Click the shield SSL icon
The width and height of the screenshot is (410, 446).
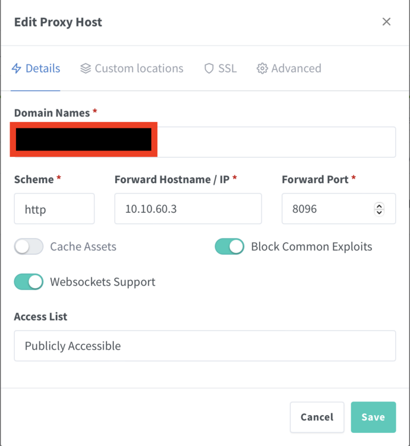pyautogui.click(x=209, y=68)
